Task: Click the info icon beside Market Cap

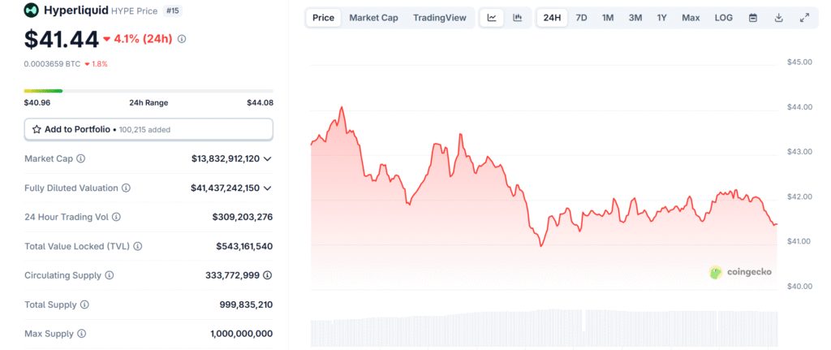Action: click(x=81, y=159)
